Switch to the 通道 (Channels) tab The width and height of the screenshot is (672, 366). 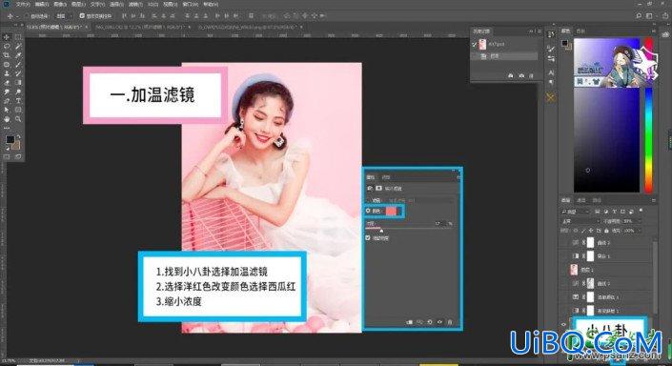click(x=581, y=200)
